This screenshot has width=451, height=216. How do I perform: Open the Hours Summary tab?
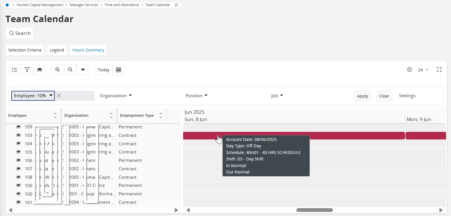tap(88, 50)
